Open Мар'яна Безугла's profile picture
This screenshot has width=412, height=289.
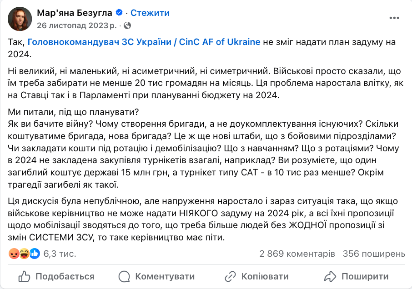pos(20,19)
